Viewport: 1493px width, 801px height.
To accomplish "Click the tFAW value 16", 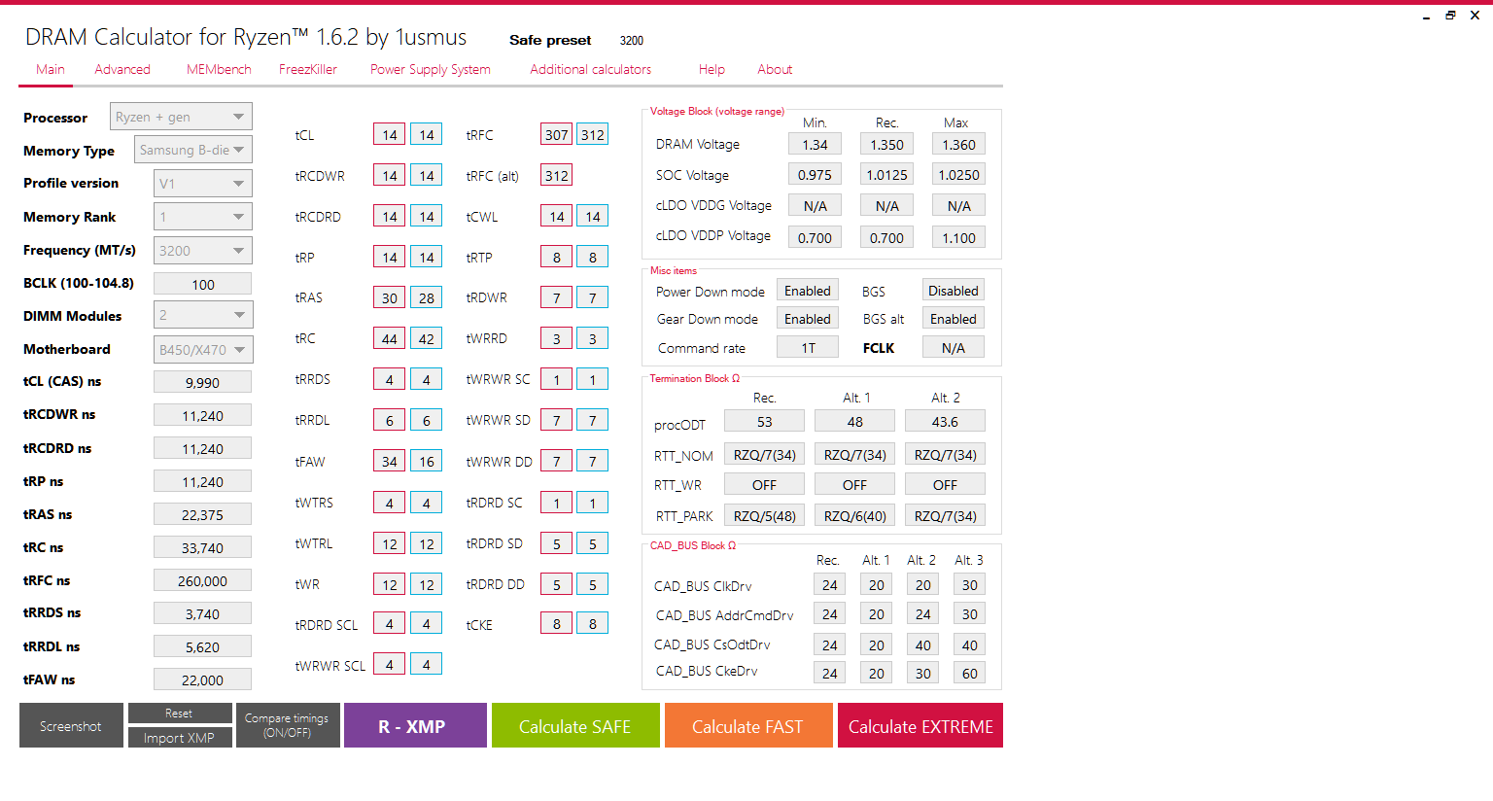I will [427, 461].
